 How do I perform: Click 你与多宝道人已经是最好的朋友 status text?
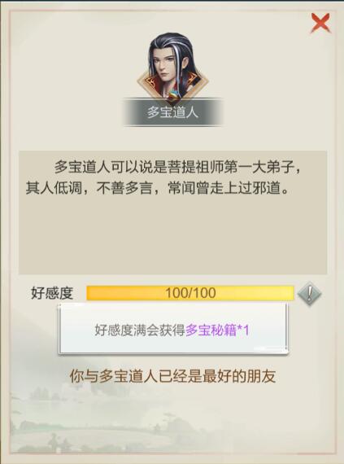172,376
